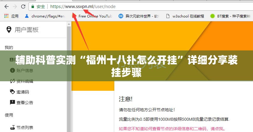Click the BT搜索 green favicon
Viewport: 253px width, 132px height.
tap(213, 16)
